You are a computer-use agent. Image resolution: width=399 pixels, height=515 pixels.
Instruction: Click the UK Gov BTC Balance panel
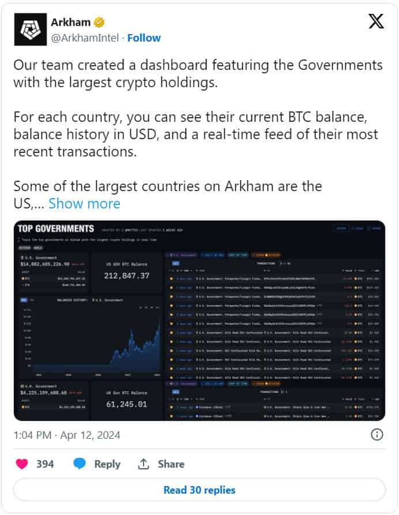[x=127, y=400]
